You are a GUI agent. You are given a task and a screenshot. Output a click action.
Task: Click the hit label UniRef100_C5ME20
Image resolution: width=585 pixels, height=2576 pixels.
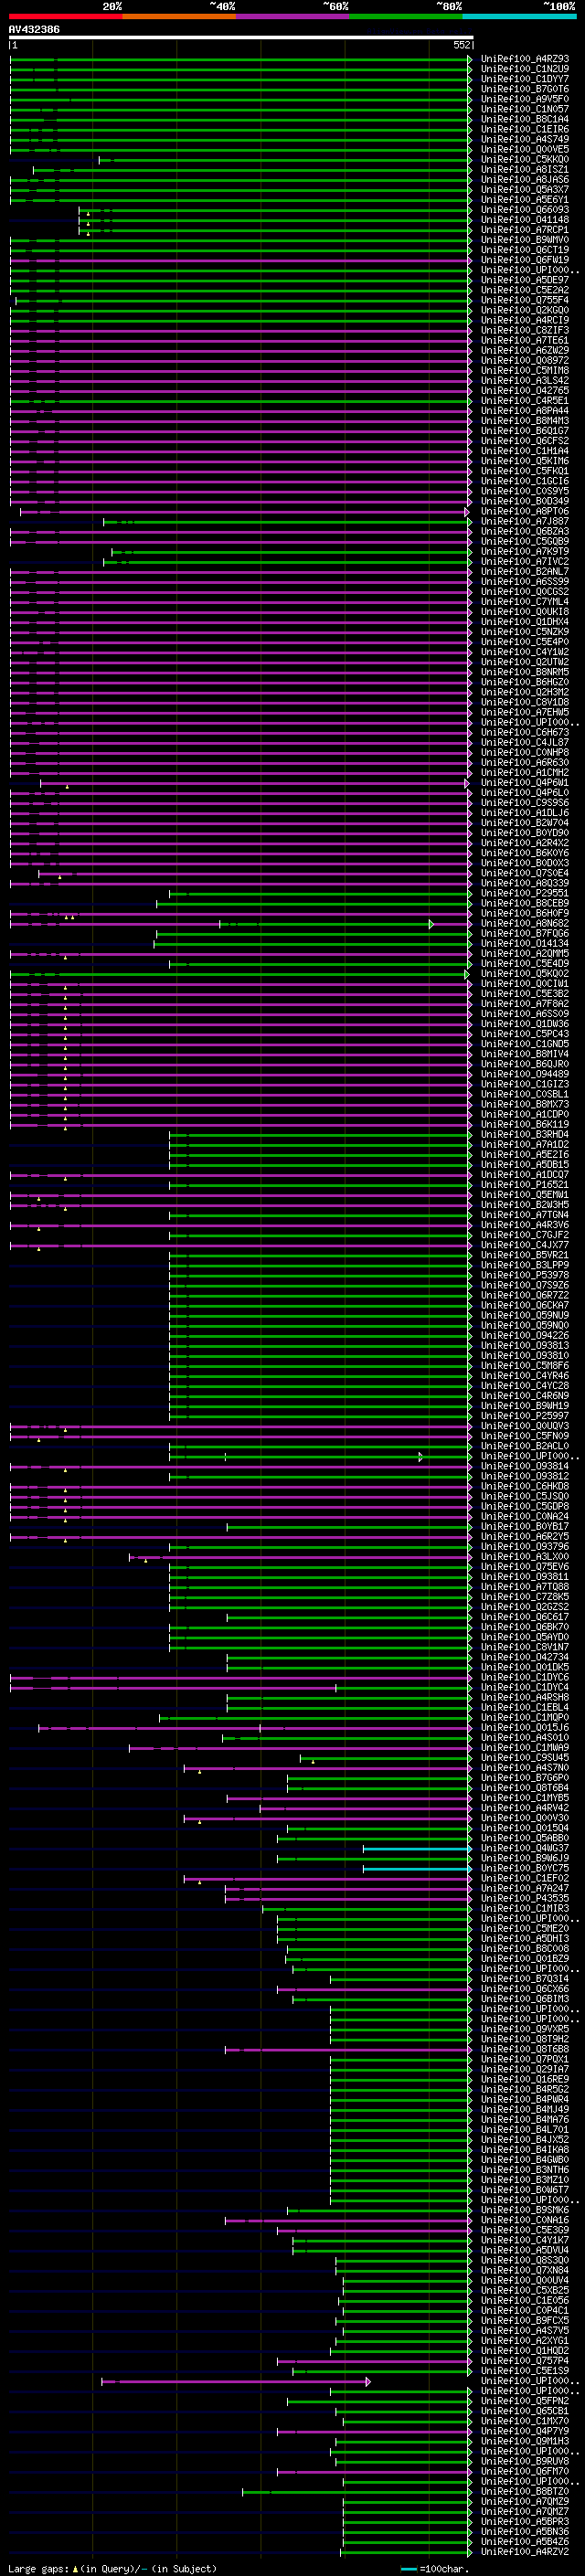524,1928
